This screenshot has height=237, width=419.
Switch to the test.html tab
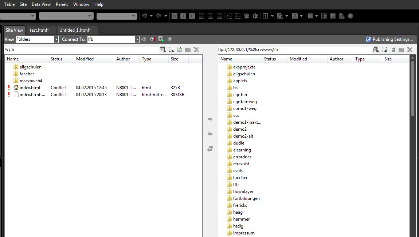[40, 30]
